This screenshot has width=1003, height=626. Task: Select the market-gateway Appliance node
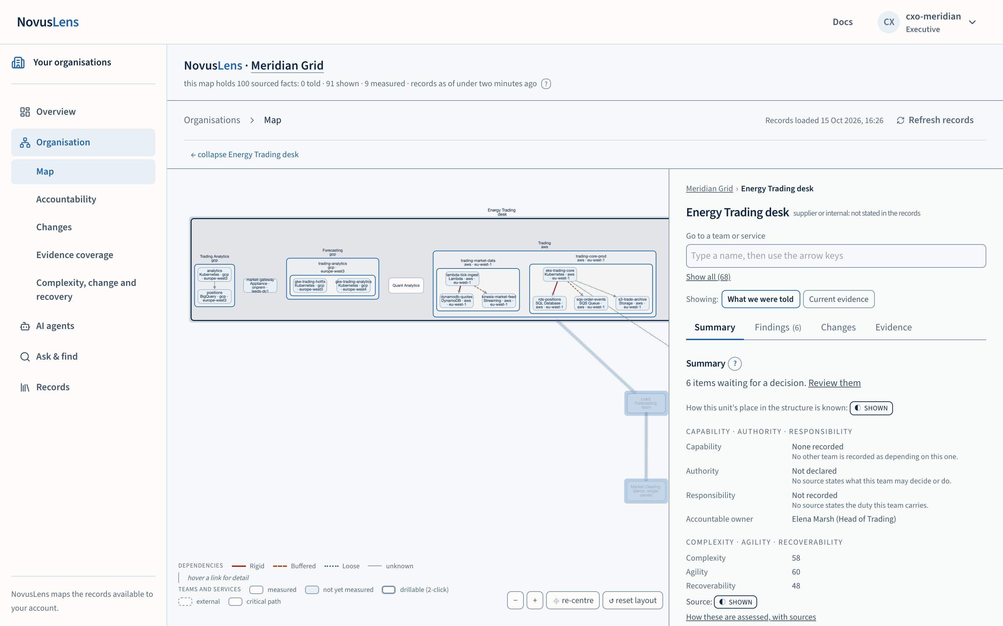pos(260,285)
